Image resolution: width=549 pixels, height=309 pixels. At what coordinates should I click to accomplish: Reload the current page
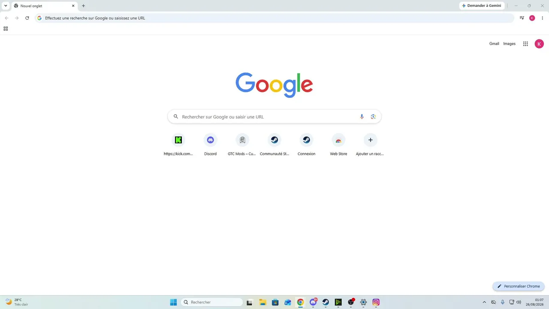[x=27, y=18]
